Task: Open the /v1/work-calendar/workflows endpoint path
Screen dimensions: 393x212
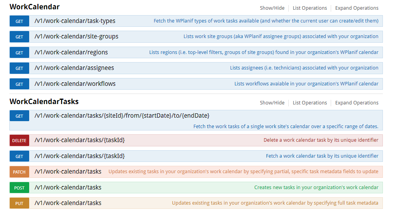Action: (75, 84)
